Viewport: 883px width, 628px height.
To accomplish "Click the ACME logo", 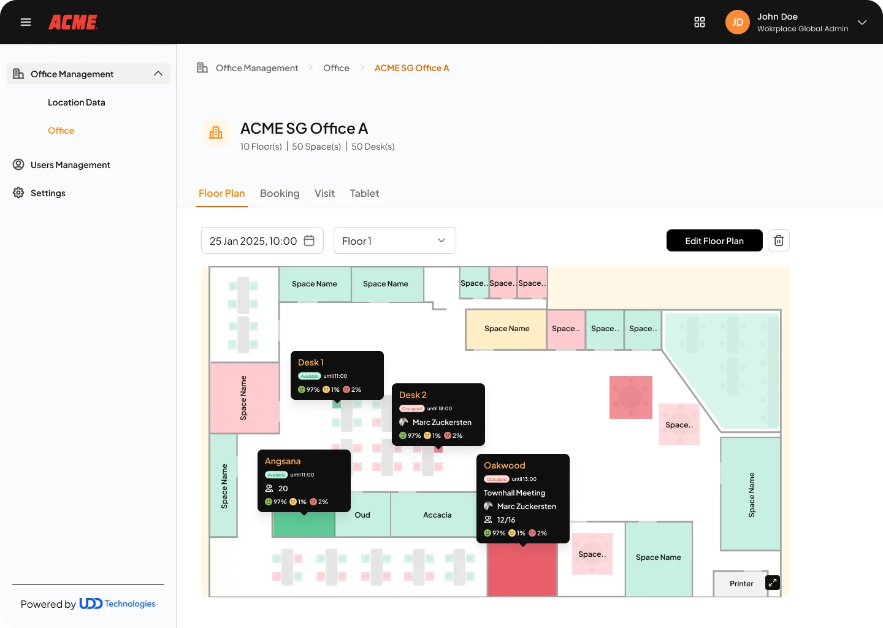I will pos(73,22).
